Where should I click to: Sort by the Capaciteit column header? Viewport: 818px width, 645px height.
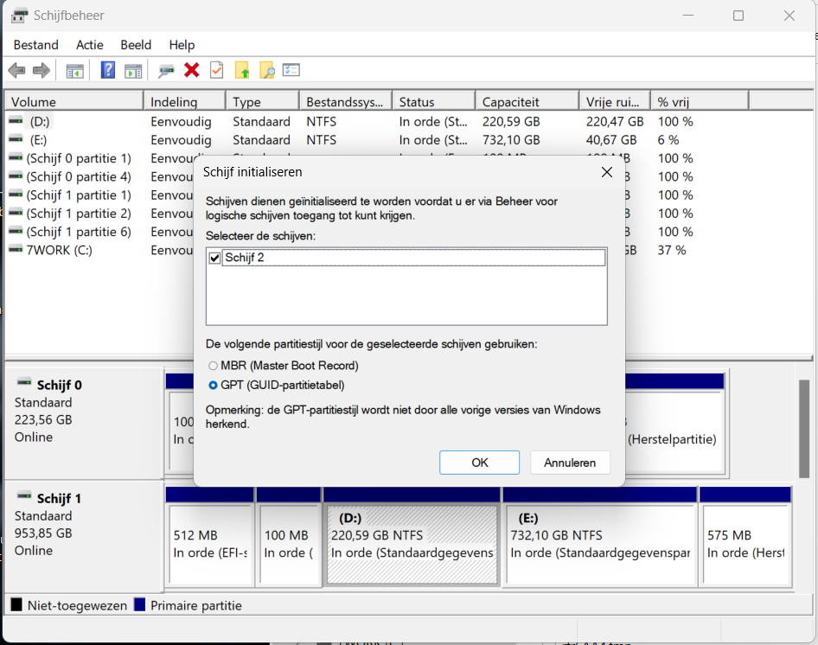click(526, 102)
